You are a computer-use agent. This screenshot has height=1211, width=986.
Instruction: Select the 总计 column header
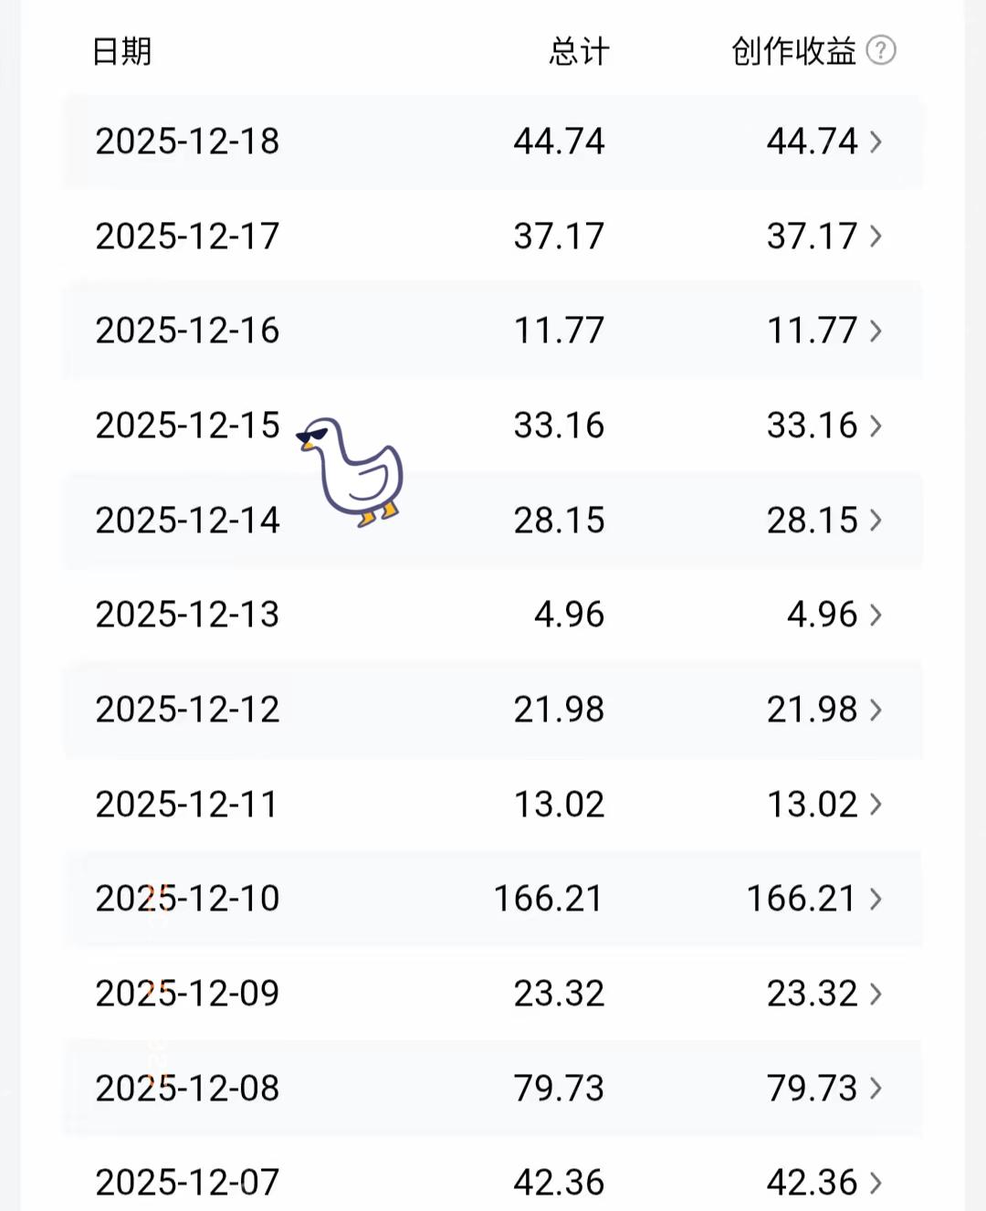pos(579,51)
